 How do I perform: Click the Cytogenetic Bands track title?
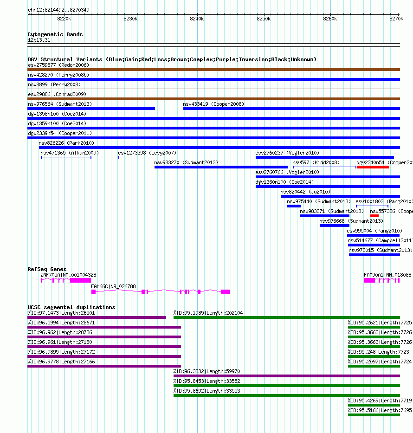pos(55,34)
